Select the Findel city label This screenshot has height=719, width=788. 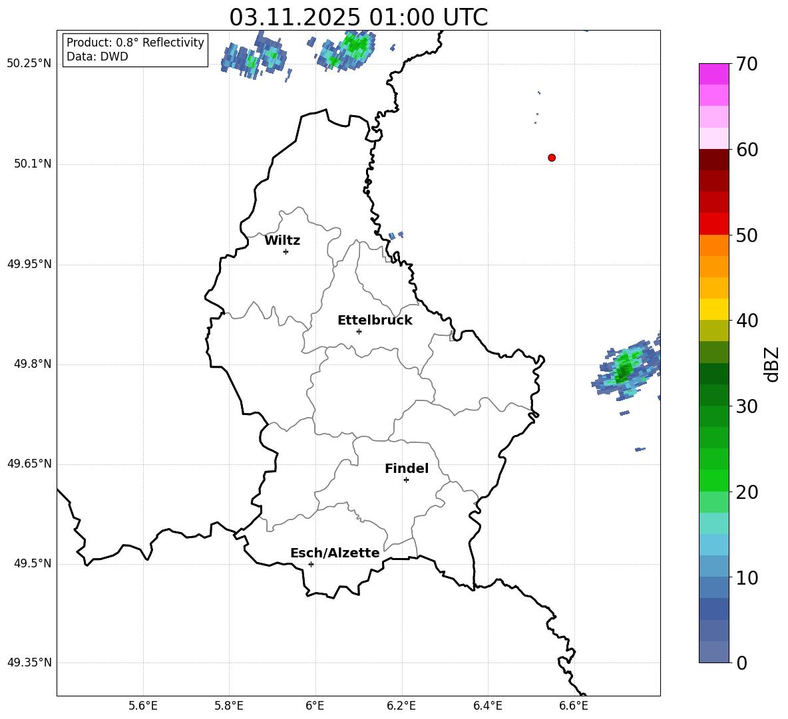(x=407, y=468)
